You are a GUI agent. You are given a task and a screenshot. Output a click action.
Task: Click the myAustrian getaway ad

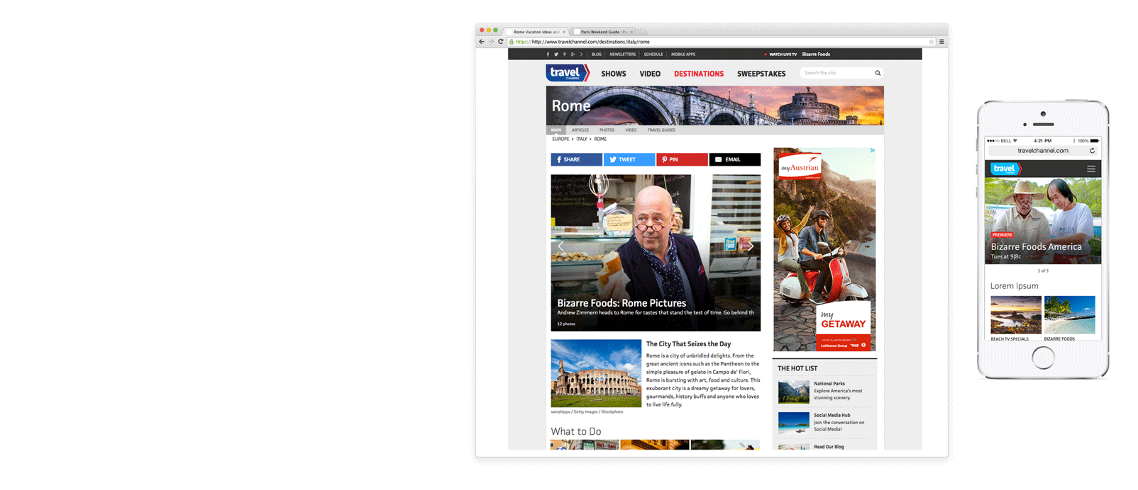[824, 249]
